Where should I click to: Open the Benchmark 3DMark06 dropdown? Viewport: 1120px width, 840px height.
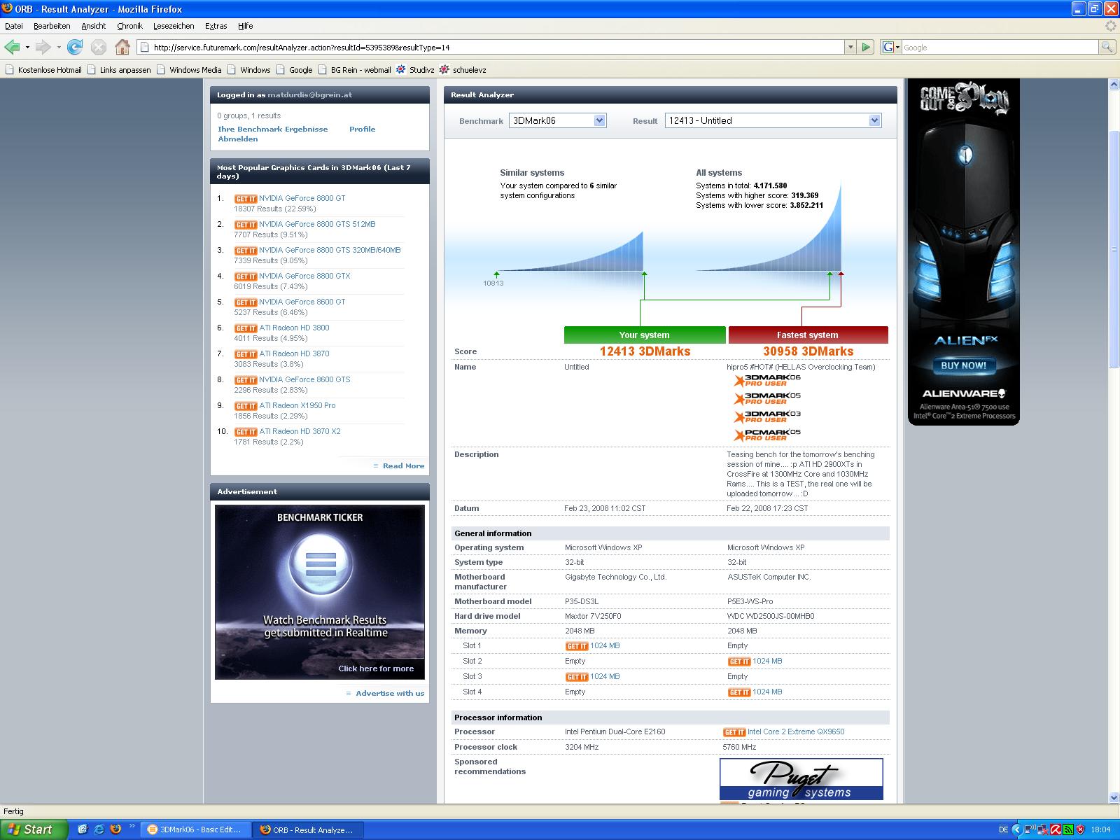click(x=557, y=120)
